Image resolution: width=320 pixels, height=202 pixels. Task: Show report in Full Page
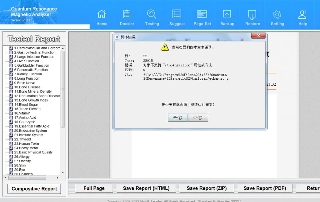pyautogui.click(x=94, y=188)
